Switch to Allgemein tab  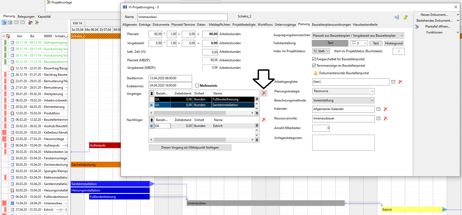tap(130, 25)
